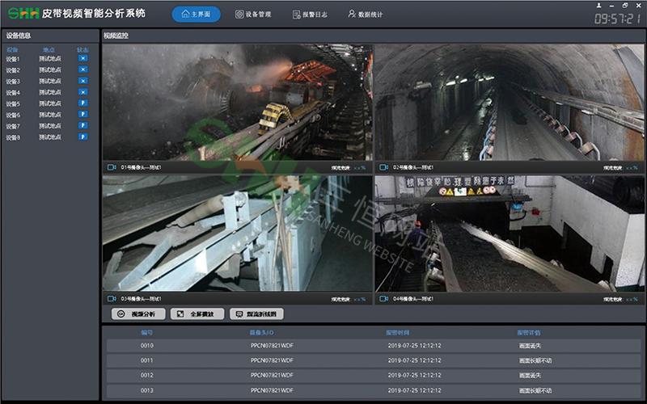Click the status icon for 设备5
The width and height of the screenshot is (647, 404).
(82, 103)
